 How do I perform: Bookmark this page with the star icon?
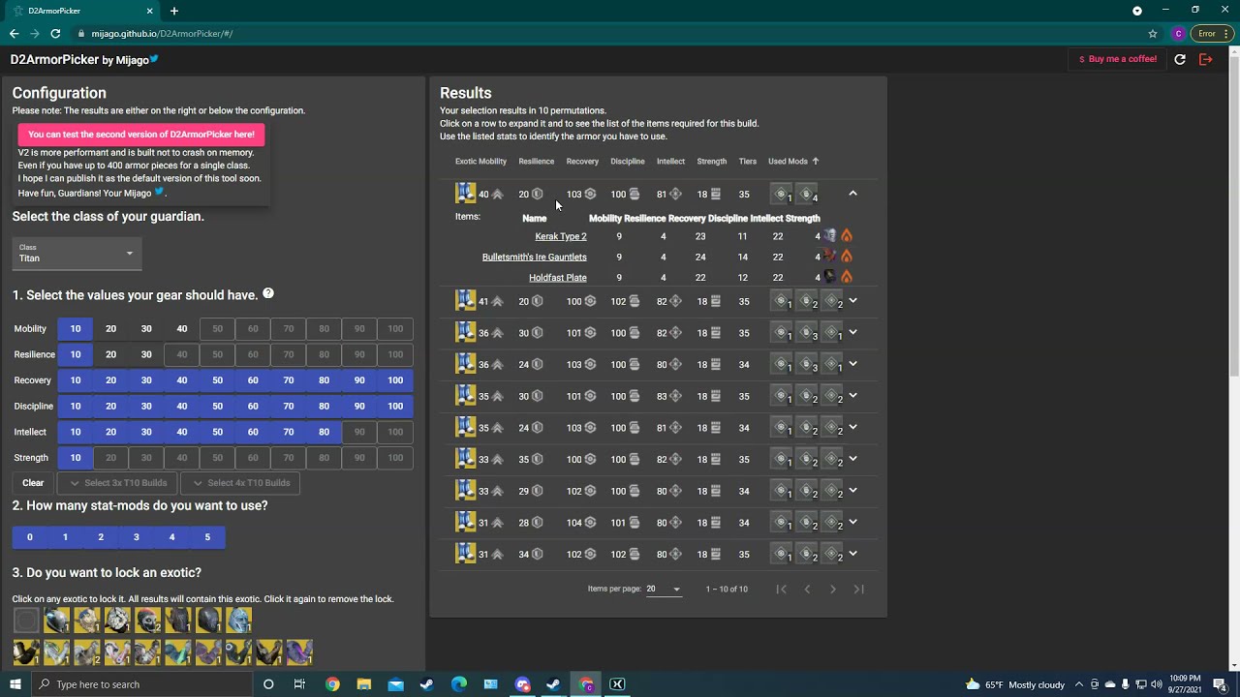click(x=1153, y=33)
